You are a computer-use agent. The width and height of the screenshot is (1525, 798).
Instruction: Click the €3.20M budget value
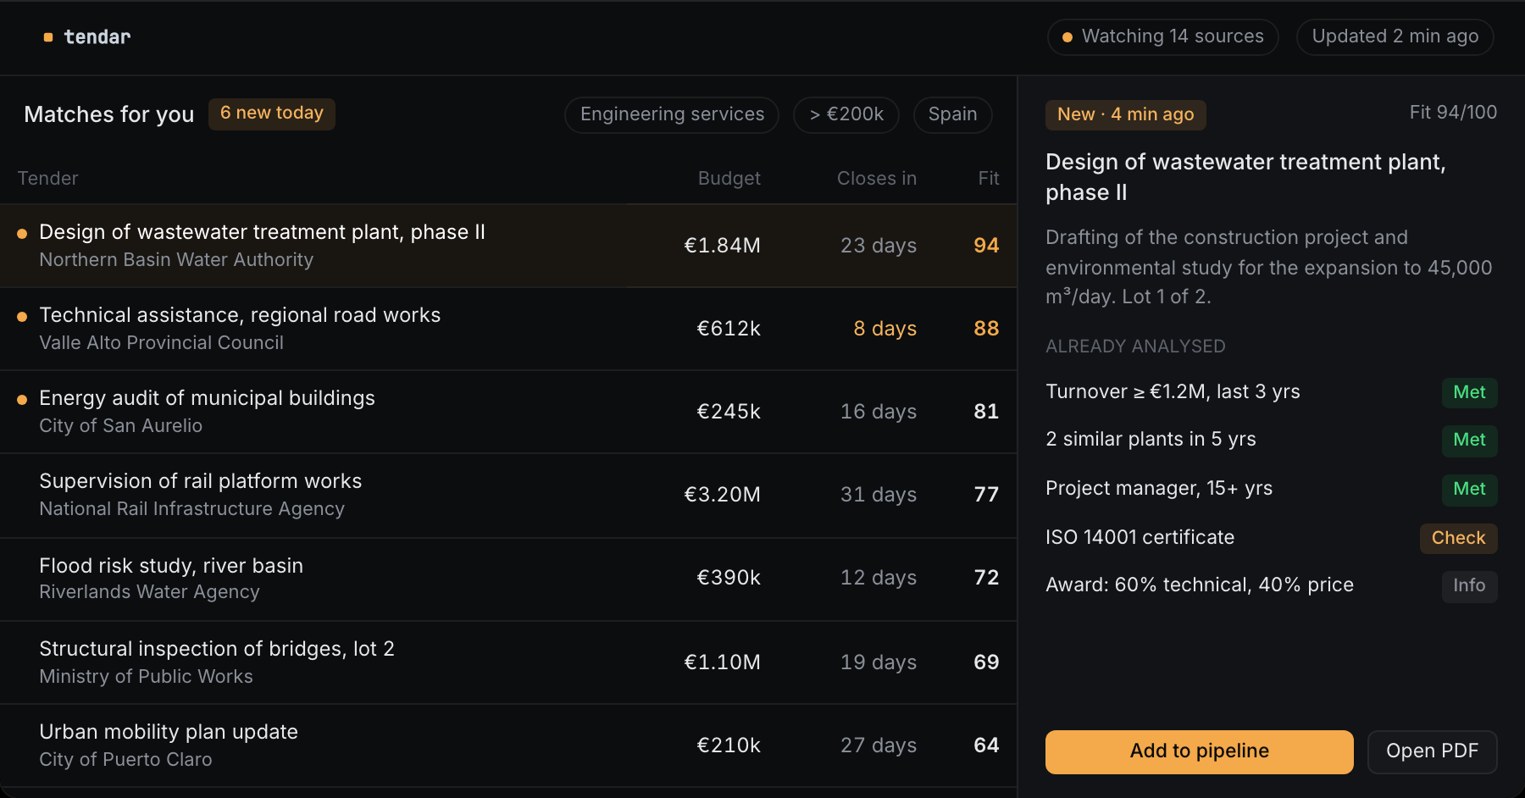point(722,495)
